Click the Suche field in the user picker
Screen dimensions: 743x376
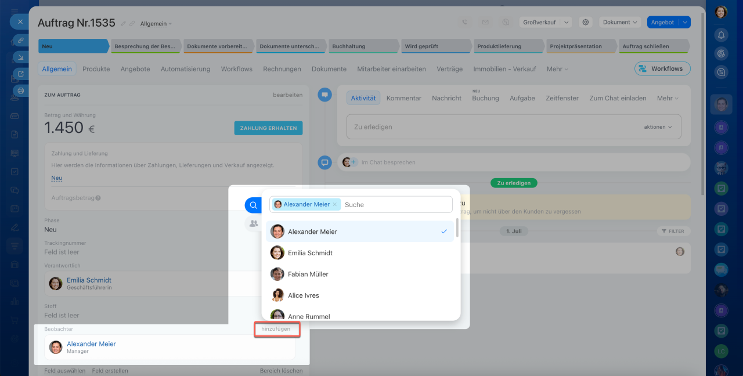(x=395, y=205)
